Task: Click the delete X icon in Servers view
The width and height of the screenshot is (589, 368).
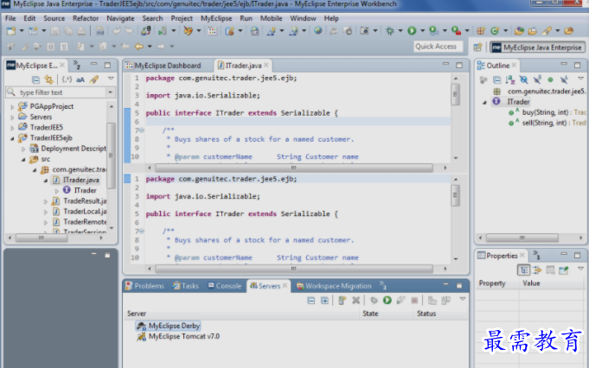Action: (355, 300)
